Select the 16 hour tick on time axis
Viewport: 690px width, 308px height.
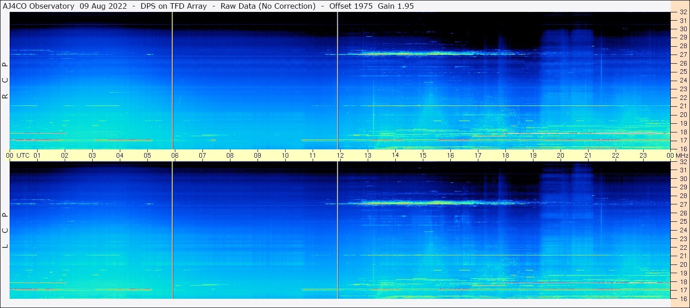450,155
